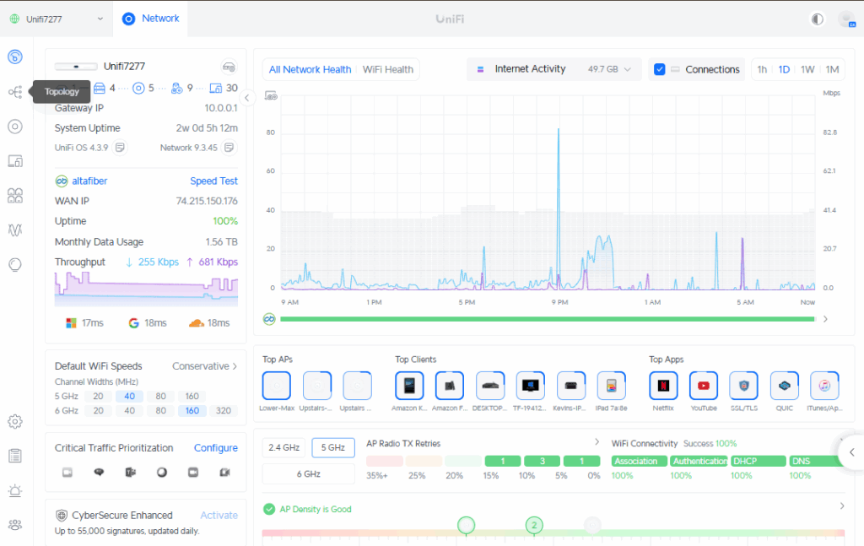Toggle the dark mode theme icon
This screenshot has width=864, height=546.
tap(817, 19)
